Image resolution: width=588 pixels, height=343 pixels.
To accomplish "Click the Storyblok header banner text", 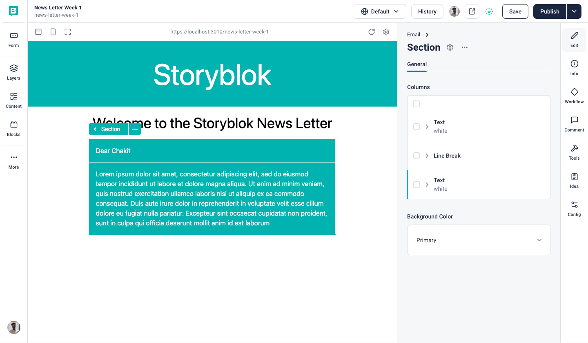I will [x=212, y=74].
